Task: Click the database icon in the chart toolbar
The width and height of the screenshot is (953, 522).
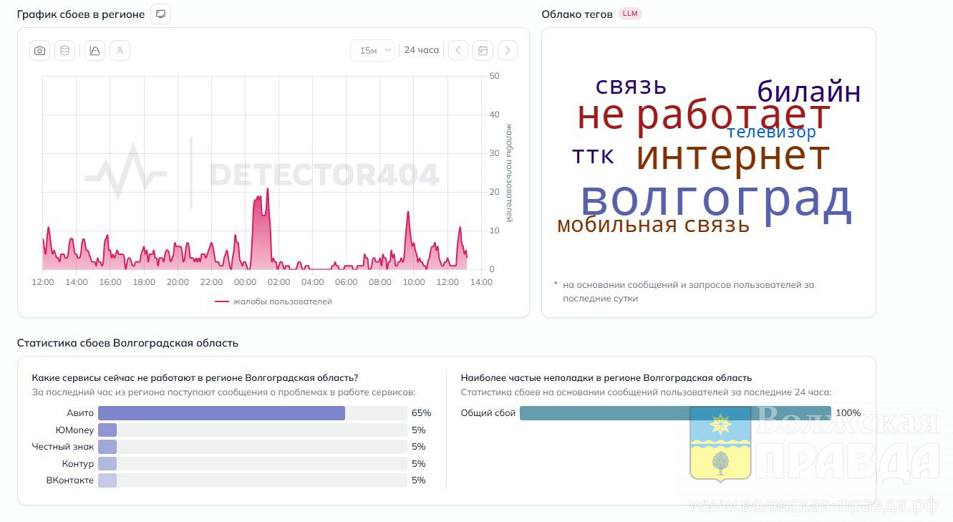Action: [65, 50]
